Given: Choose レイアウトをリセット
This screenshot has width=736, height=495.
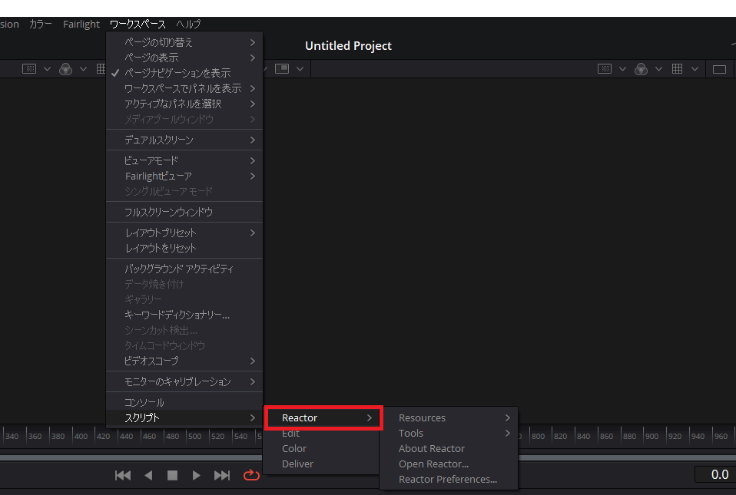Looking at the screenshot, I should (x=184, y=248).
